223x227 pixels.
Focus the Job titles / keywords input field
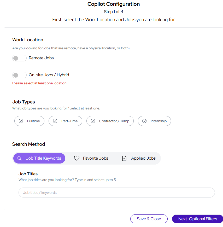[x=116, y=193]
